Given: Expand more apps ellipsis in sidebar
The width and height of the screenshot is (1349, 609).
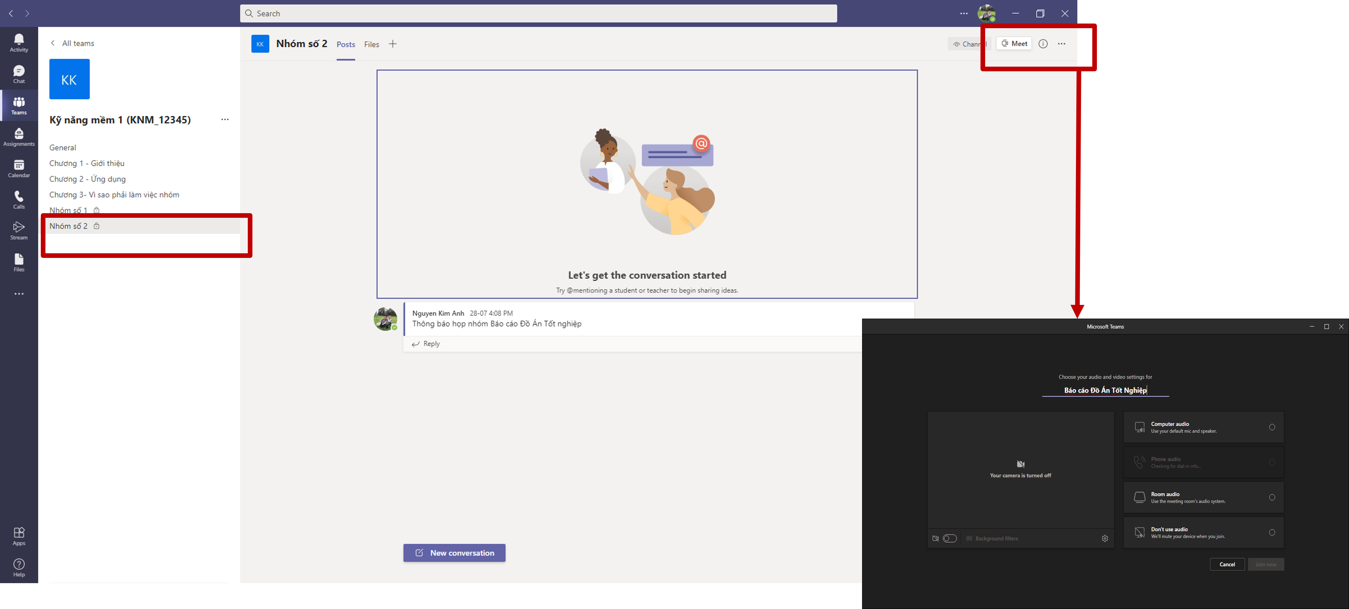Looking at the screenshot, I should coord(19,294).
